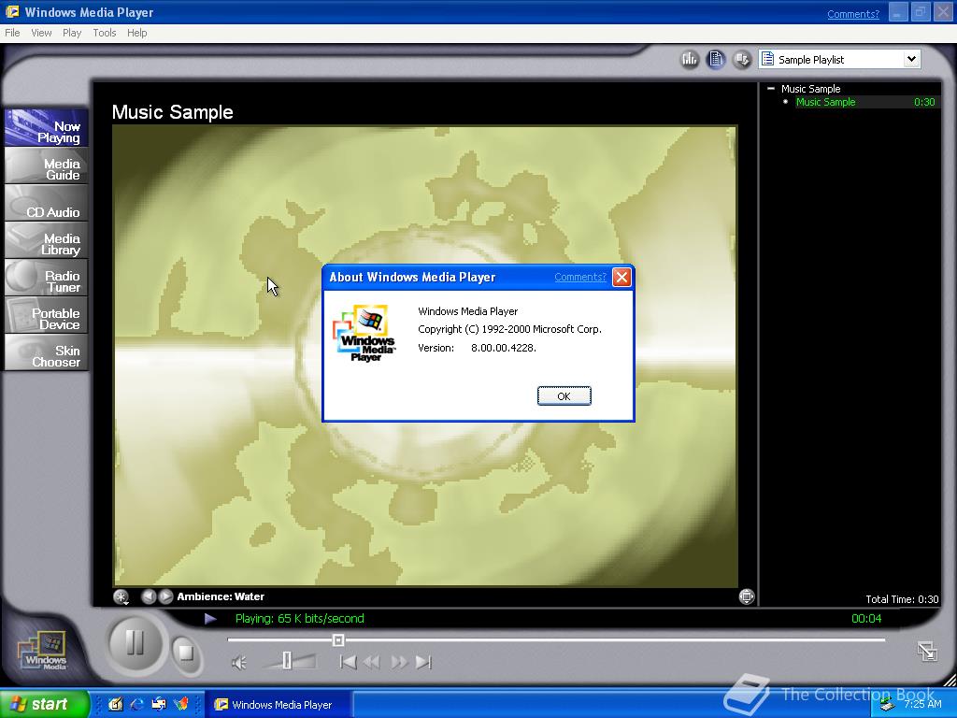The width and height of the screenshot is (957, 718).
Task: Close the About Windows Media Player dialog
Action: click(x=621, y=277)
